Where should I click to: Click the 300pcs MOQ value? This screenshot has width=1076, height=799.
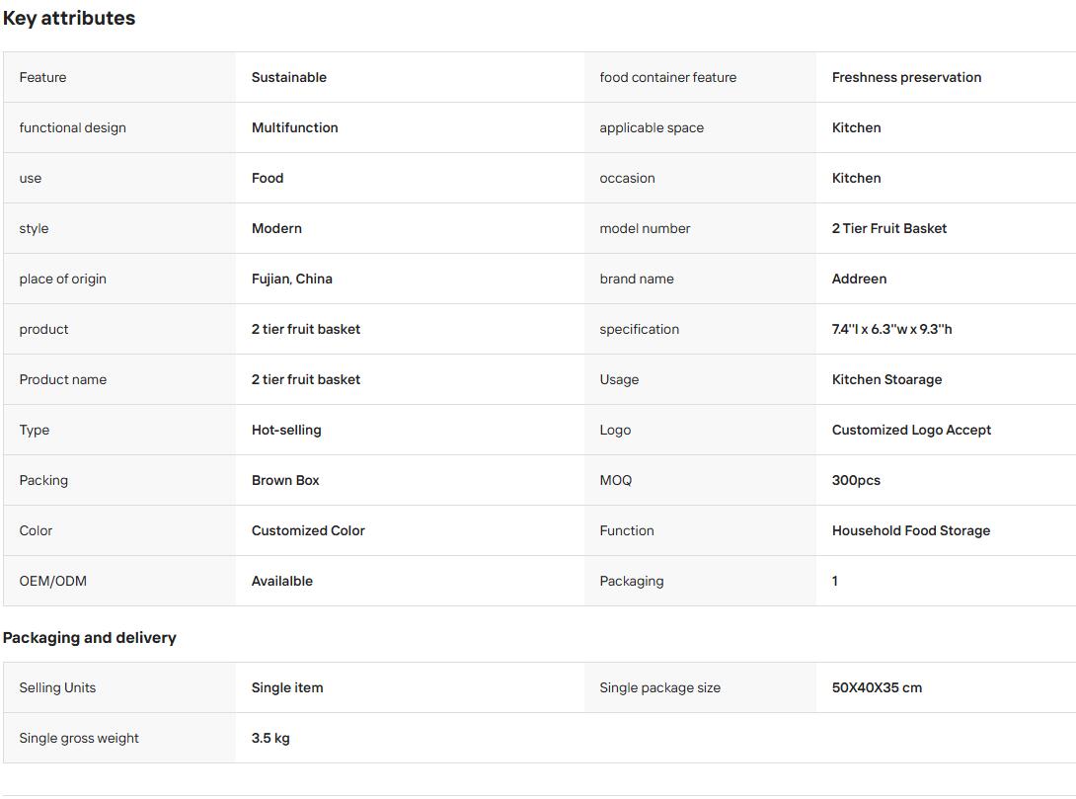tap(856, 481)
